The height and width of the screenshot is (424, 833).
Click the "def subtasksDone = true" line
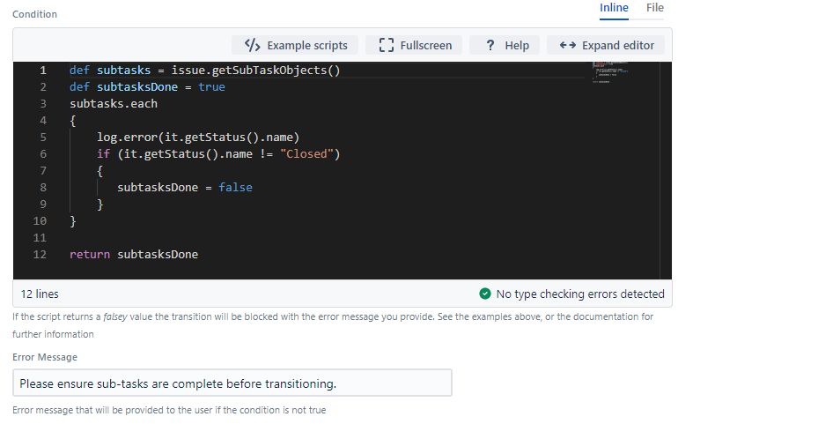click(147, 86)
